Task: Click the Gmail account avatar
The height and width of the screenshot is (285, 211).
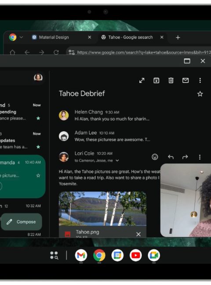Action: coord(38,78)
